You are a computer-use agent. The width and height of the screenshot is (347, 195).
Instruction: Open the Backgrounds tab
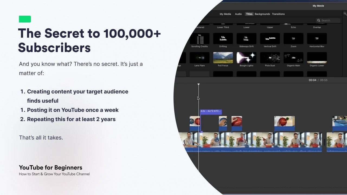262,14
